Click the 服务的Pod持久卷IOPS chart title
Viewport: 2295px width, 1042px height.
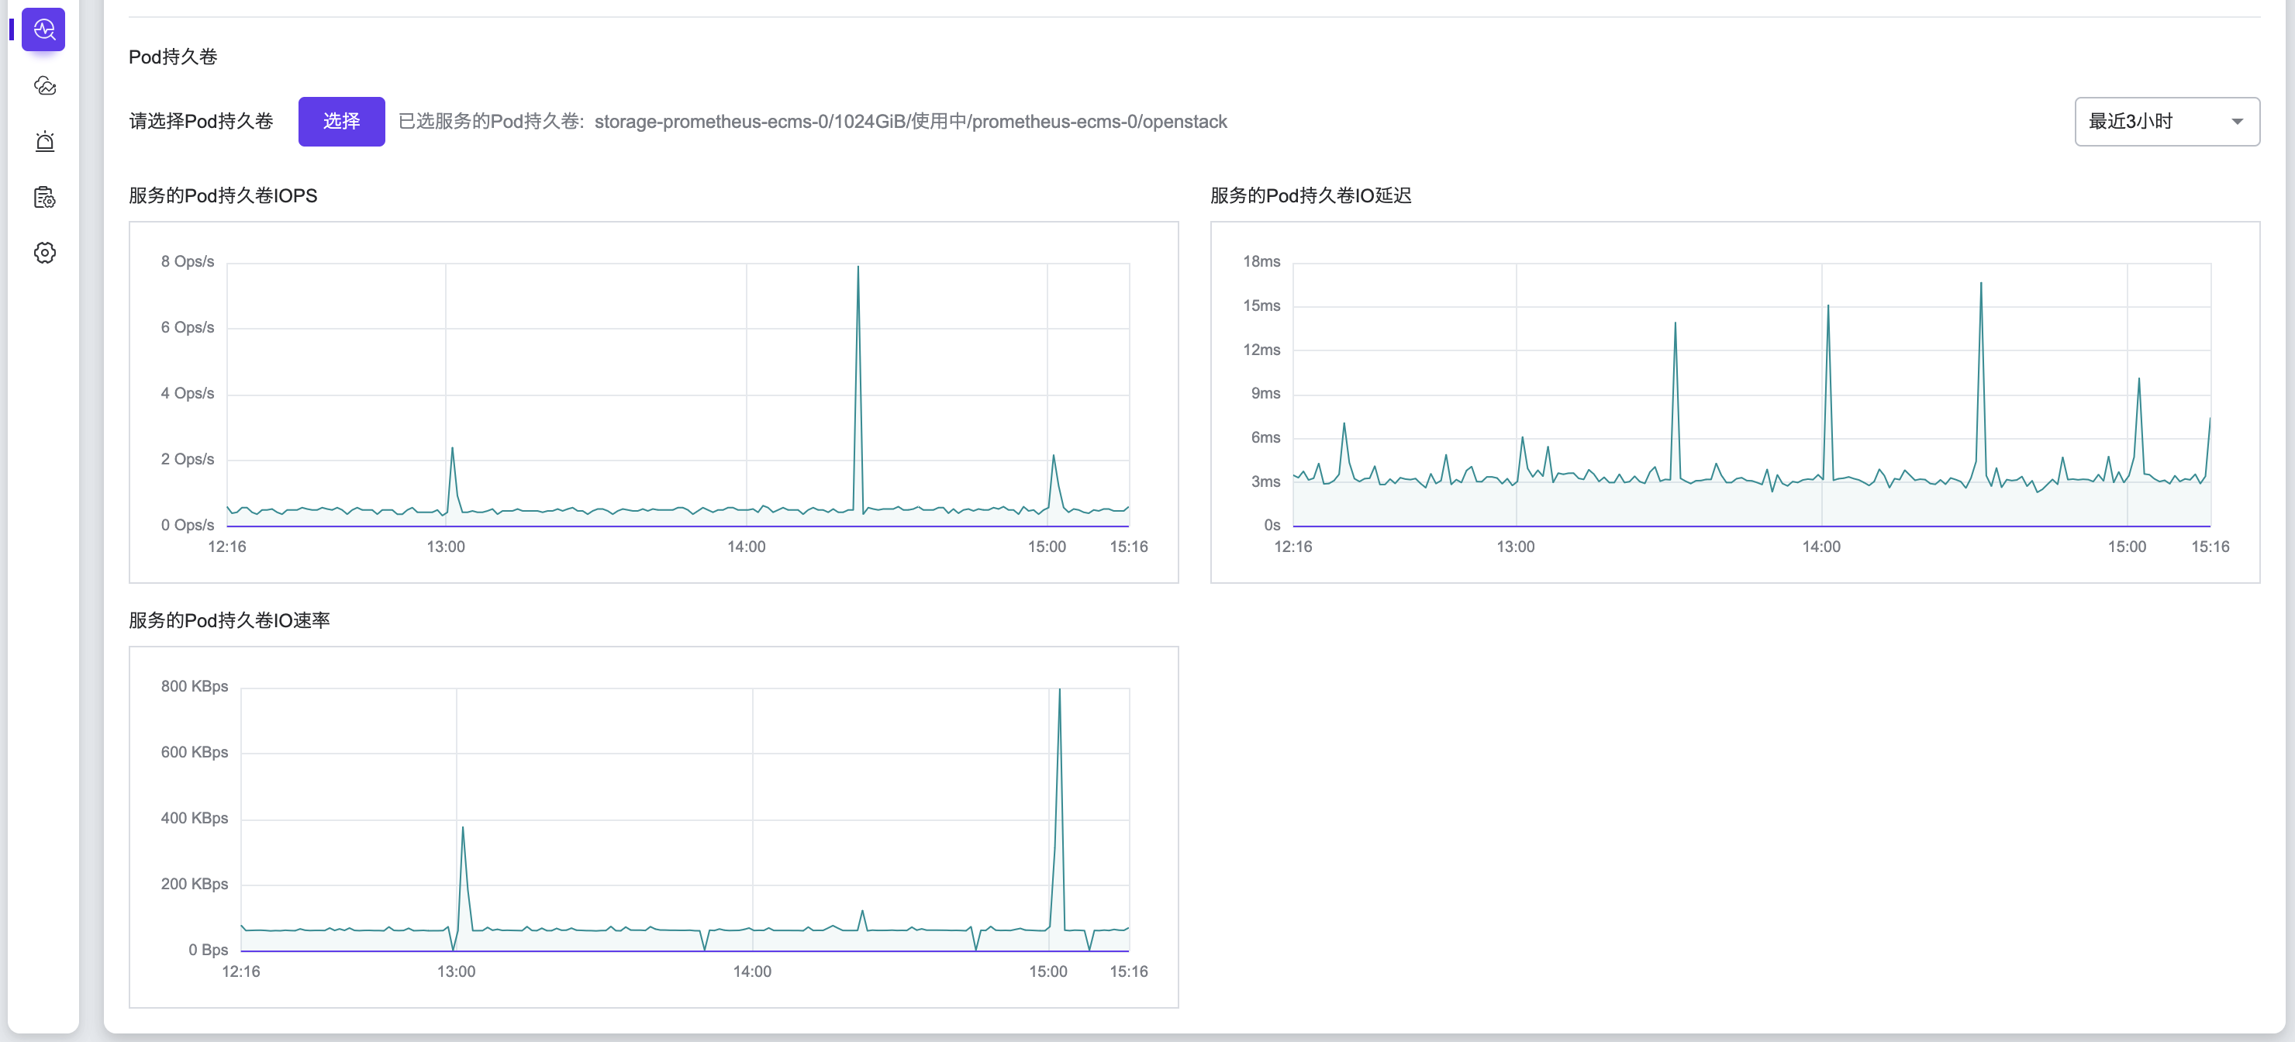tap(223, 195)
